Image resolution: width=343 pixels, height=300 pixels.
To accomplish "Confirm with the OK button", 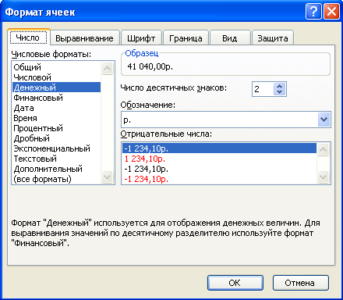I will 235,283.
